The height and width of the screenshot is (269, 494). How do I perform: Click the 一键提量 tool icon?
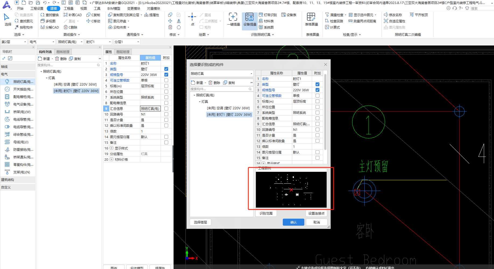[233, 19]
